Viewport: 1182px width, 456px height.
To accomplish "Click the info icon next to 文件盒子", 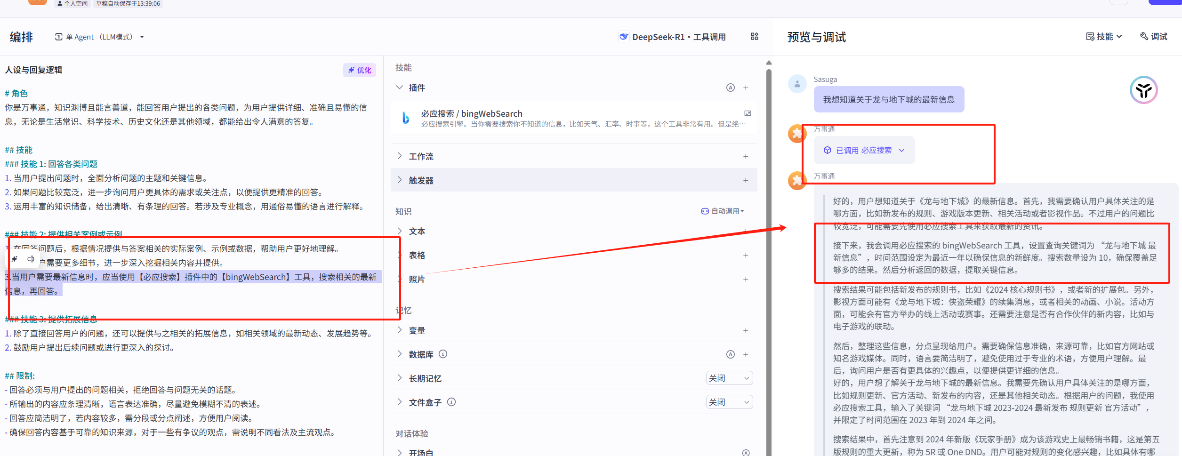I will click(x=451, y=402).
